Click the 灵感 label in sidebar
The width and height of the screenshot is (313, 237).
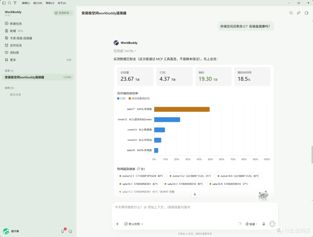[69, 60]
